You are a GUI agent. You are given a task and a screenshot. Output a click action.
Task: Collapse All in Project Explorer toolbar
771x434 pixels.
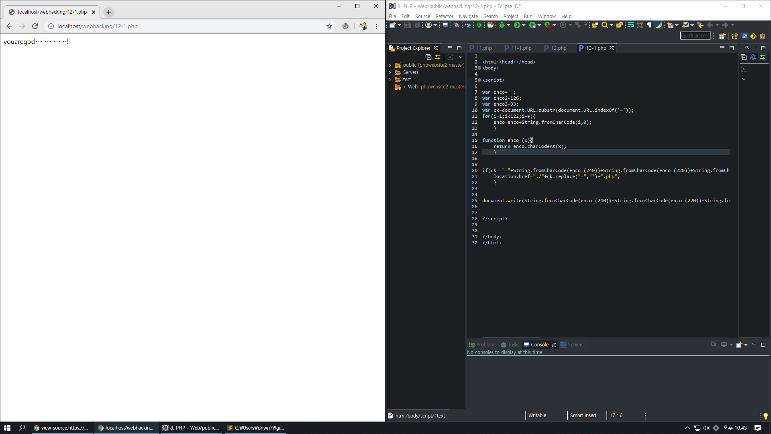tap(428, 57)
